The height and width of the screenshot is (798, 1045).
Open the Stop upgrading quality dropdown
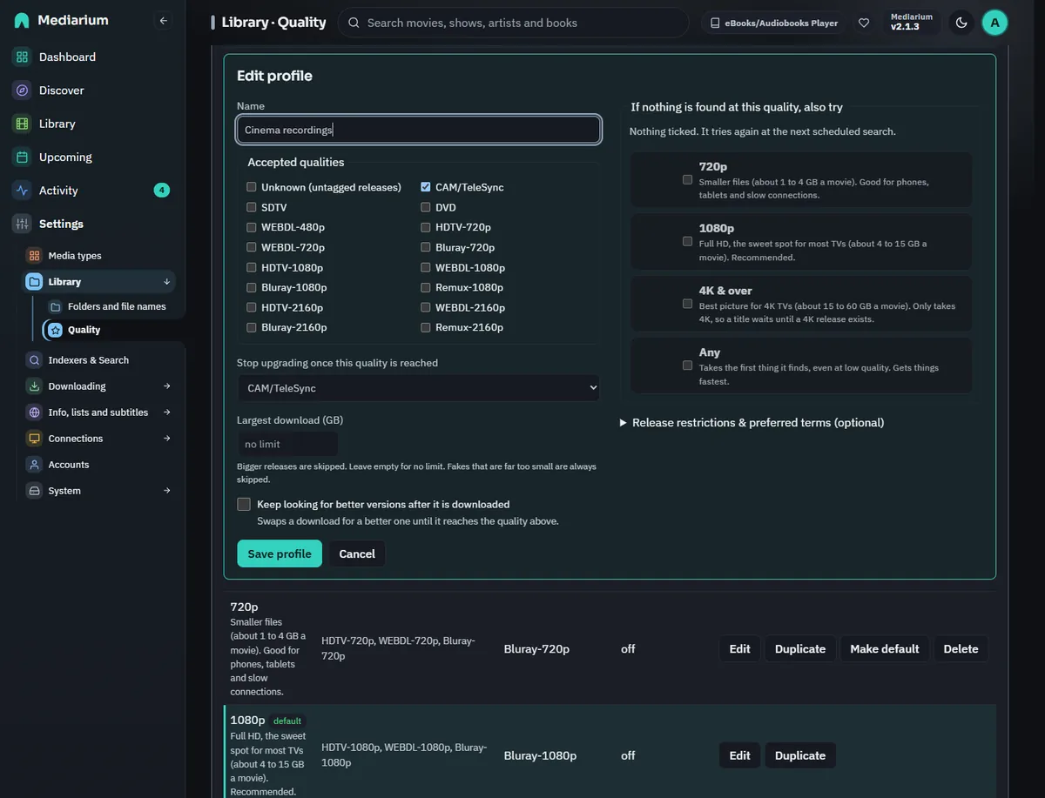(x=418, y=388)
